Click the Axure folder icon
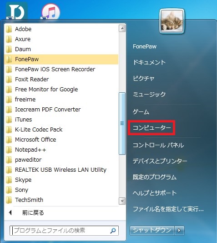The width and height of the screenshot is (217, 243). pyautogui.click(x=9, y=39)
